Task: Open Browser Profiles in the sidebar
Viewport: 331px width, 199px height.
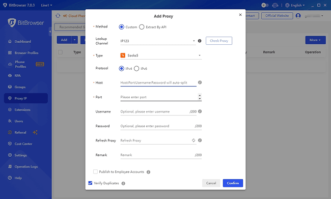Action: pos(26,53)
